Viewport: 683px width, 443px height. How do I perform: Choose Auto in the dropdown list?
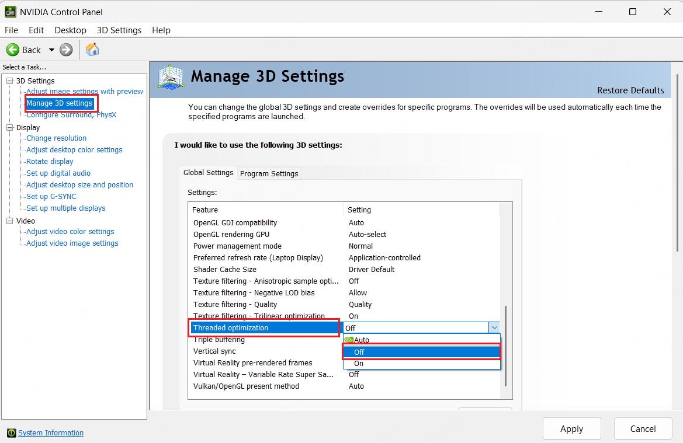[x=422, y=340]
